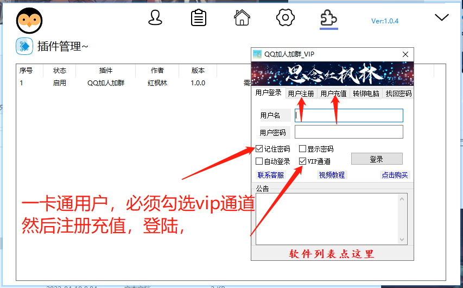Enable the 显示密码 checkbox

click(x=302, y=149)
